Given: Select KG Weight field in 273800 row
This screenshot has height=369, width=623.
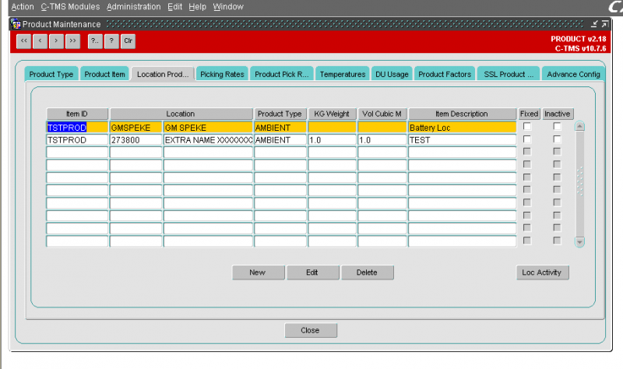Looking at the screenshot, I should click(333, 140).
